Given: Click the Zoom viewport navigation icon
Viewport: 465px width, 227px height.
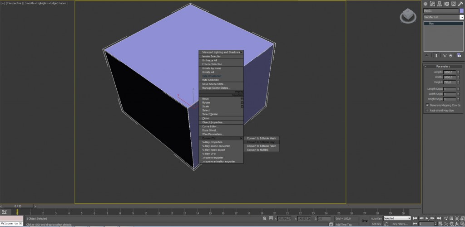Looking at the screenshot, I should click(446, 218).
